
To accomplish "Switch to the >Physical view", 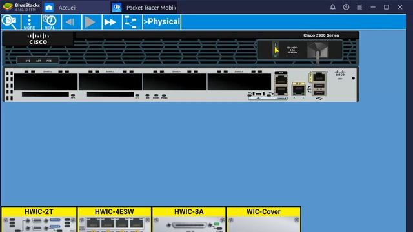I will click(x=162, y=22).
